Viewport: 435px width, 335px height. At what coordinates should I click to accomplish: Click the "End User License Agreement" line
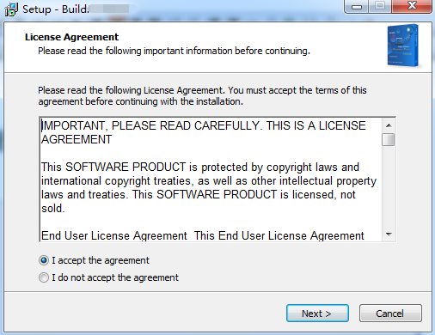(x=203, y=236)
